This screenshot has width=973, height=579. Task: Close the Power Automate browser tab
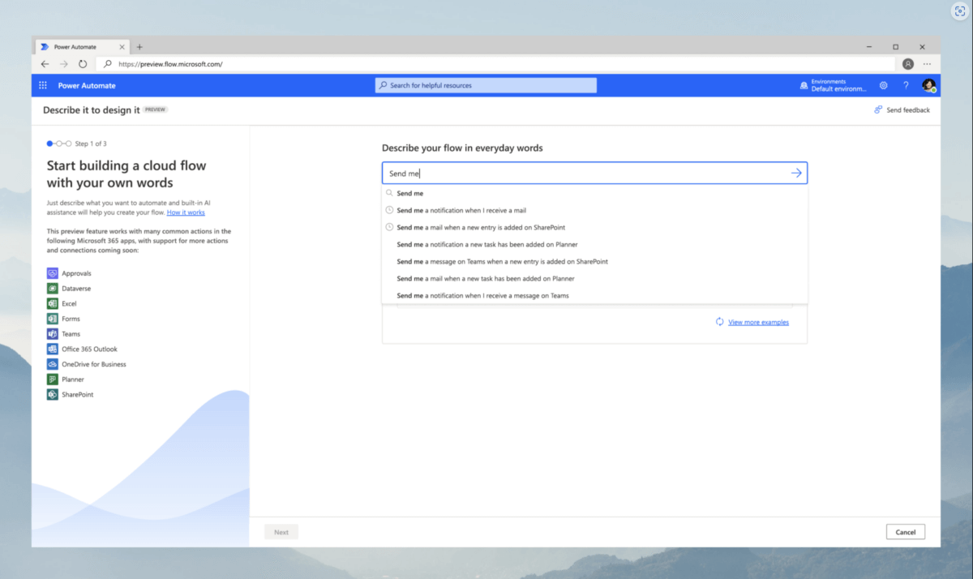122,47
